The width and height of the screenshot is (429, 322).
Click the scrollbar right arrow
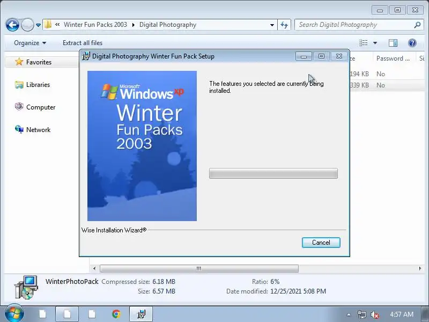[420, 268]
